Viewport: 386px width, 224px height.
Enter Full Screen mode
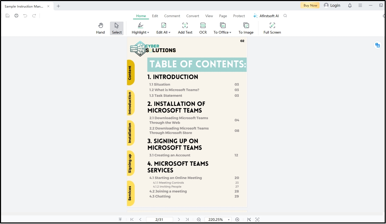[272, 28]
